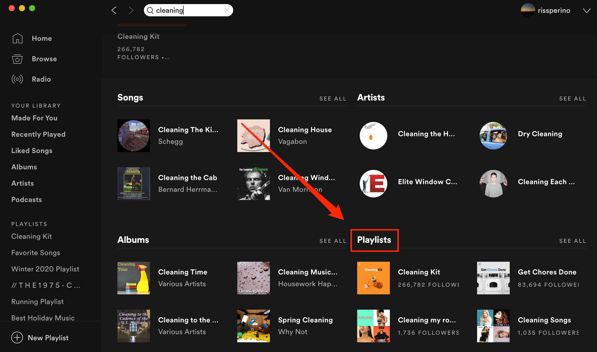
Task: Select Dry Cleaning artist image
Action: click(493, 136)
